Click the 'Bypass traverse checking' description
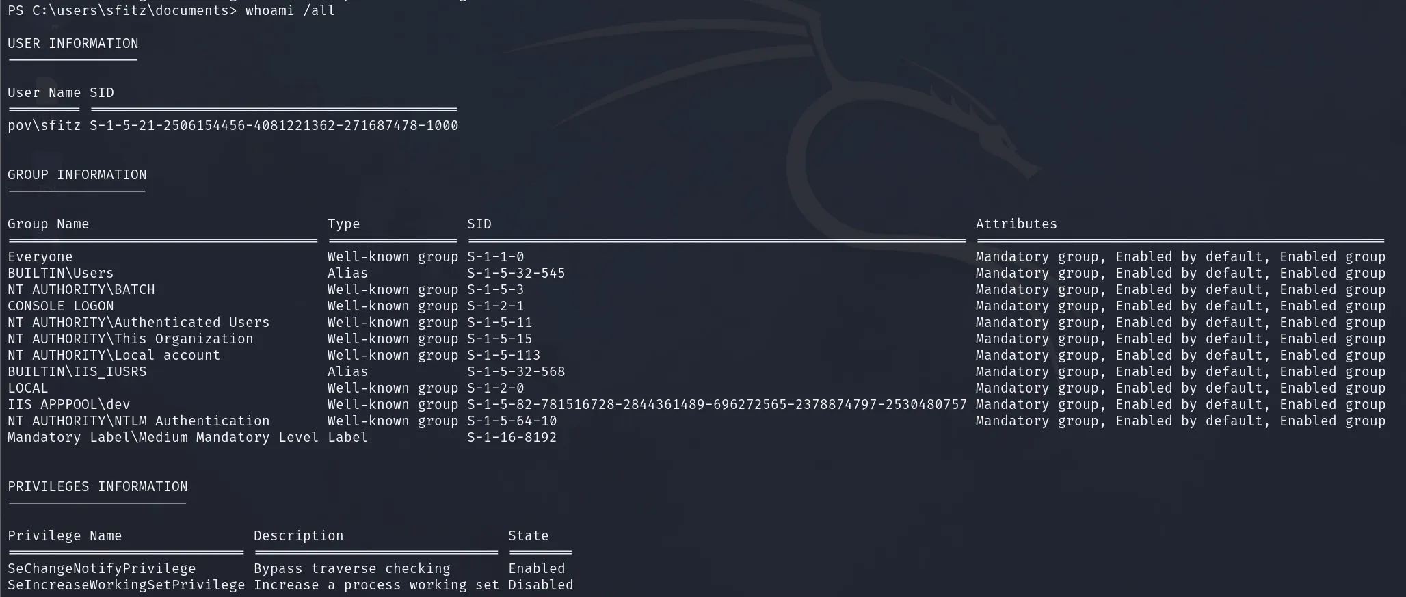Image resolution: width=1406 pixels, height=597 pixels. (352, 568)
